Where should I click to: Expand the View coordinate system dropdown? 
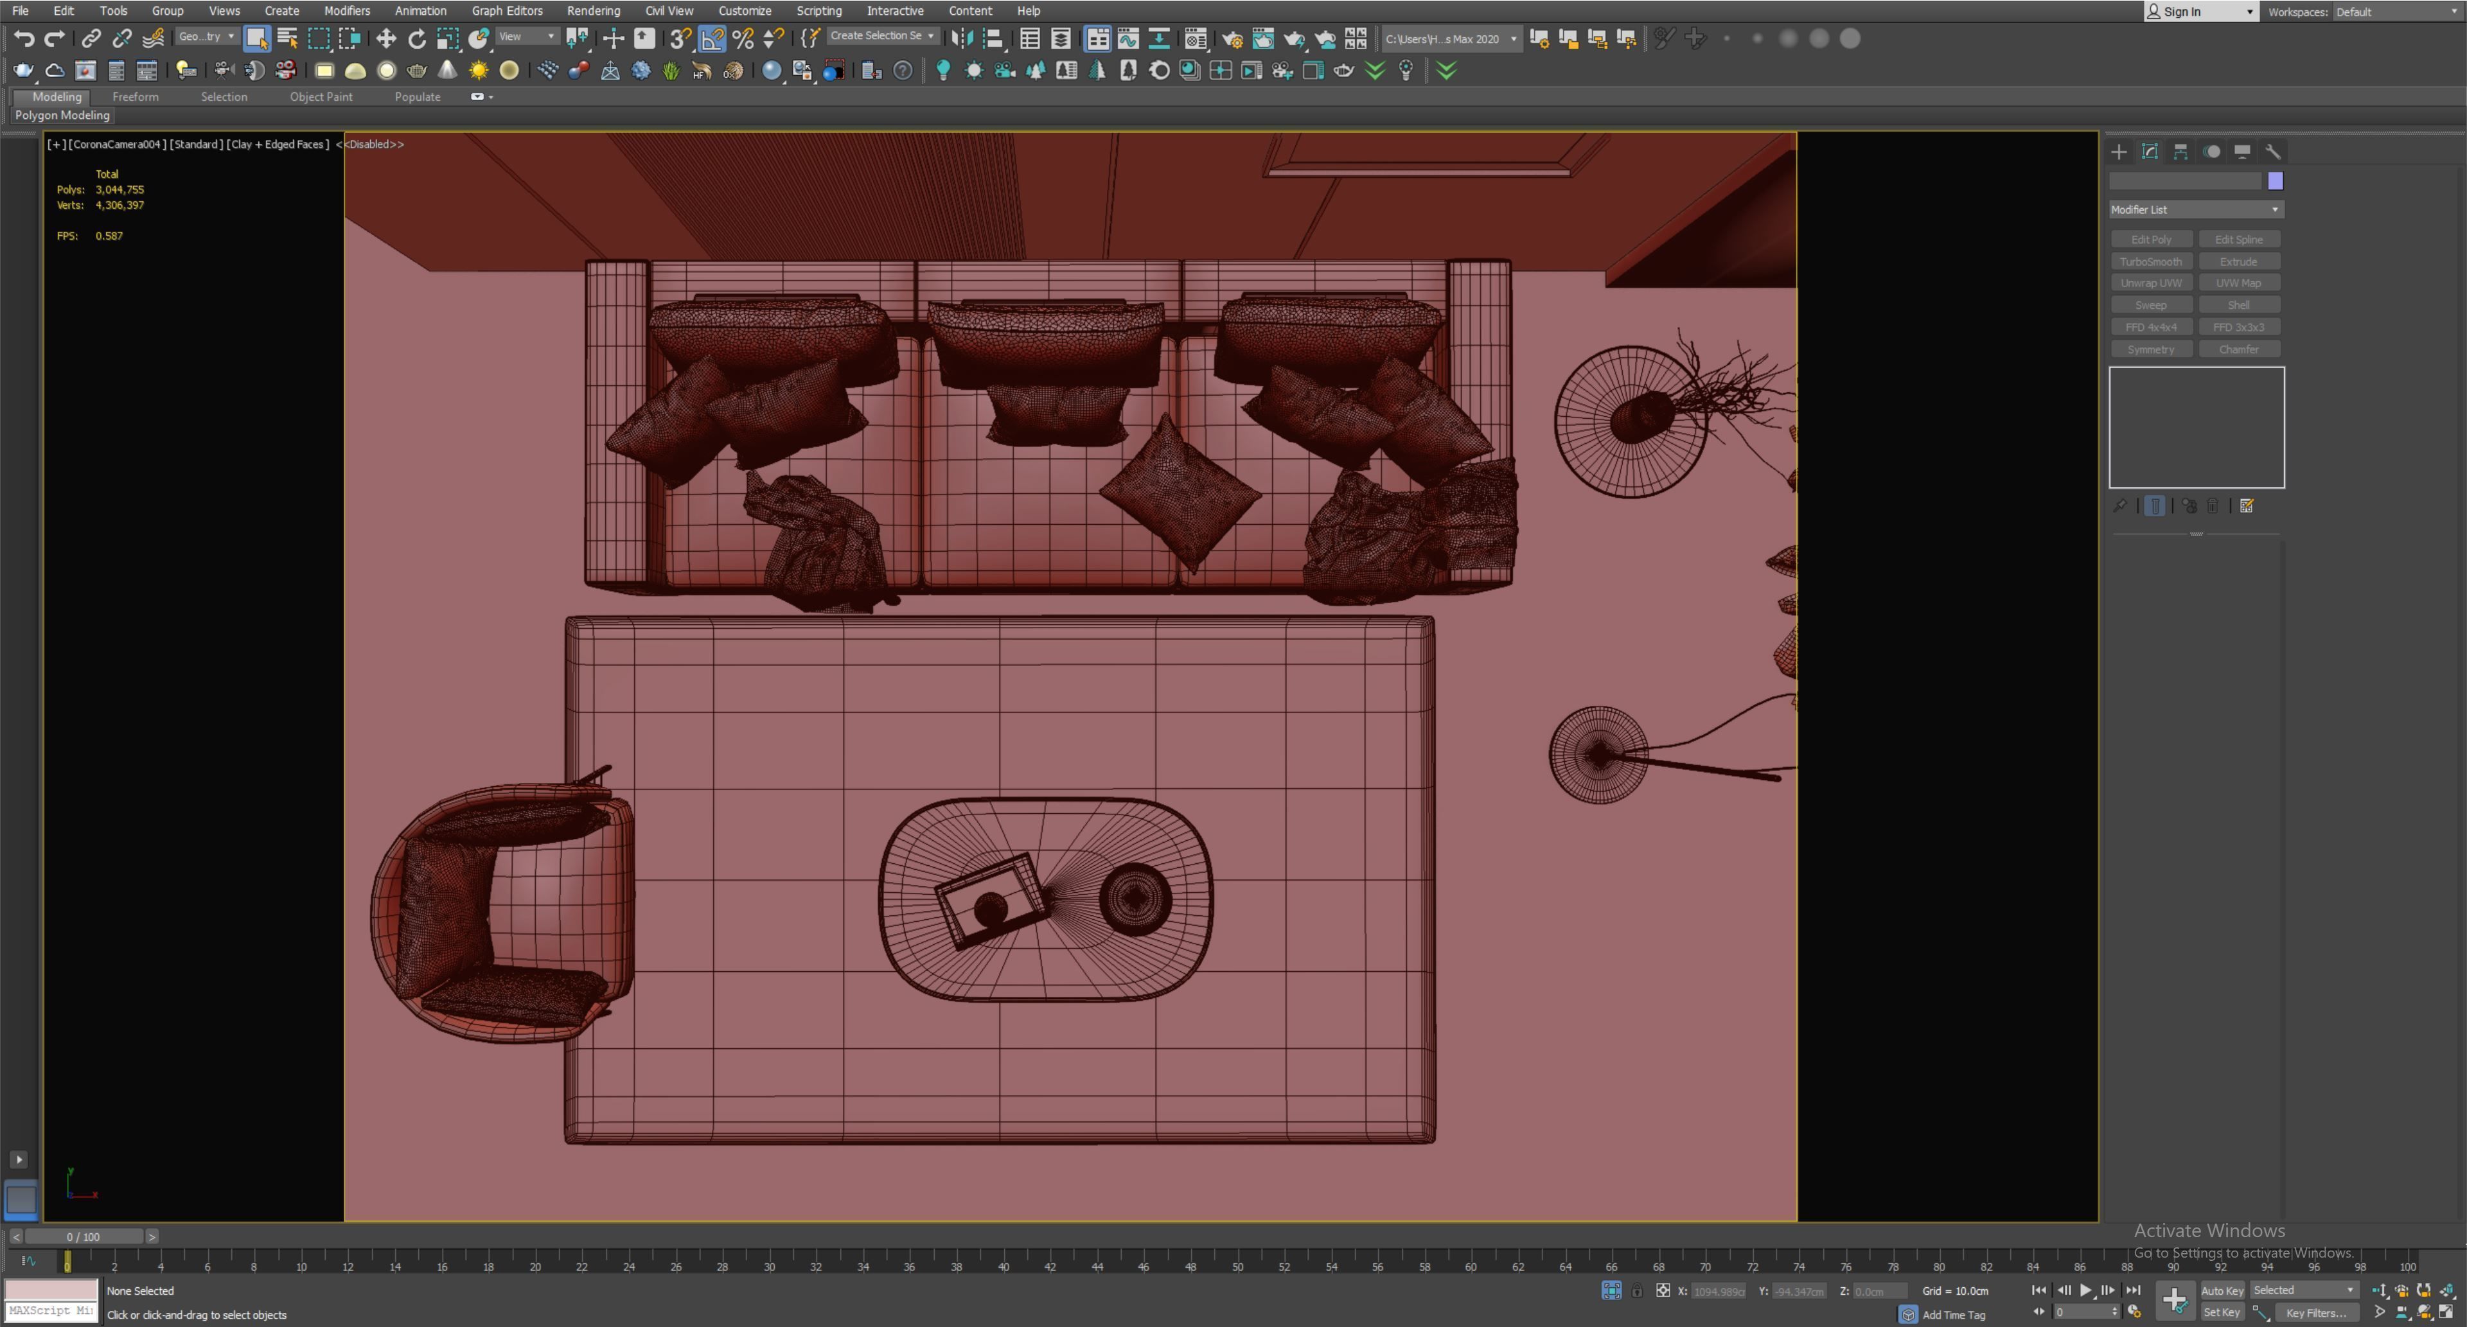(x=527, y=37)
